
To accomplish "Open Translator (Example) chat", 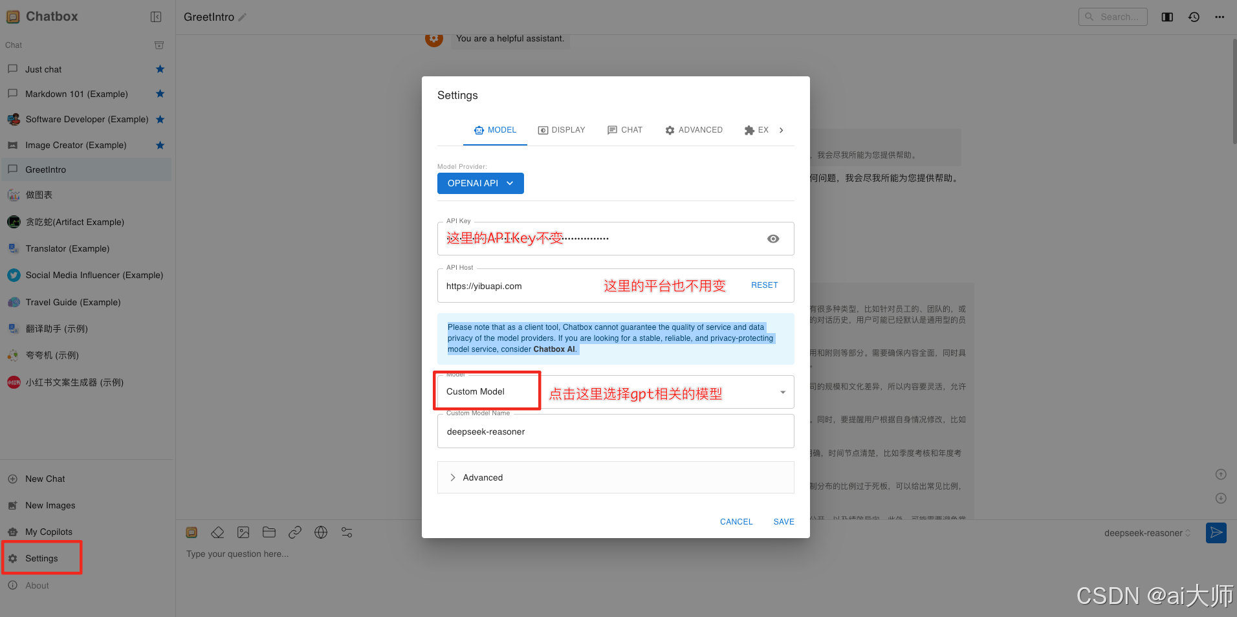I will pos(86,248).
